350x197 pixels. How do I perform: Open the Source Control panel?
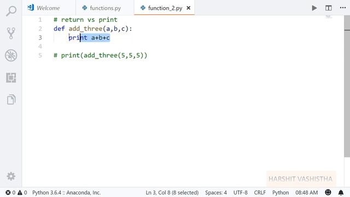click(x=11, y=33)
